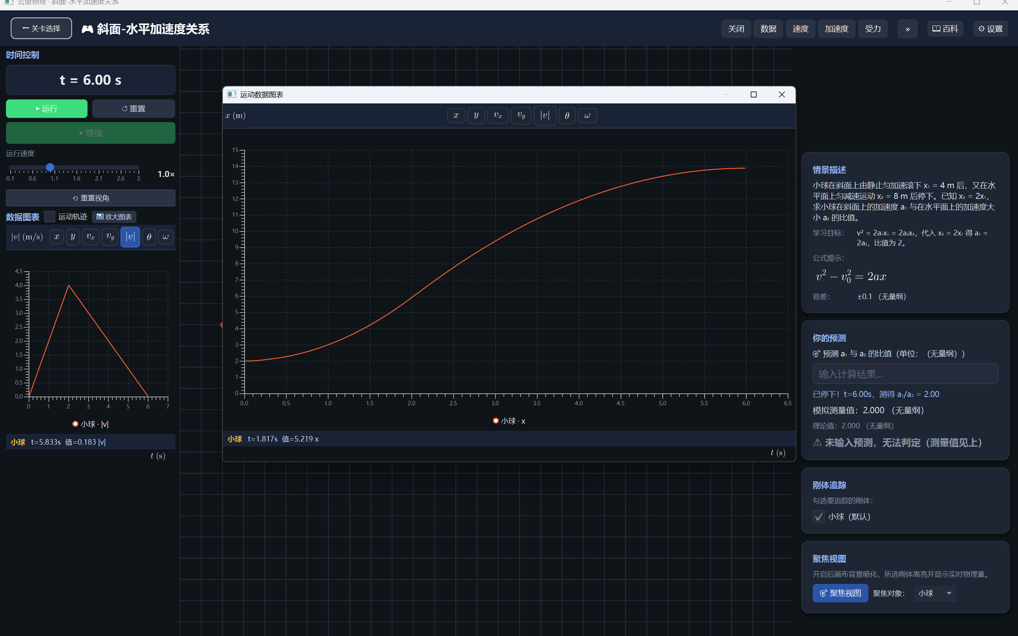Select vy variable in chart window toolbar
This screenshot has height=636, width=1018.
[521, 115]
